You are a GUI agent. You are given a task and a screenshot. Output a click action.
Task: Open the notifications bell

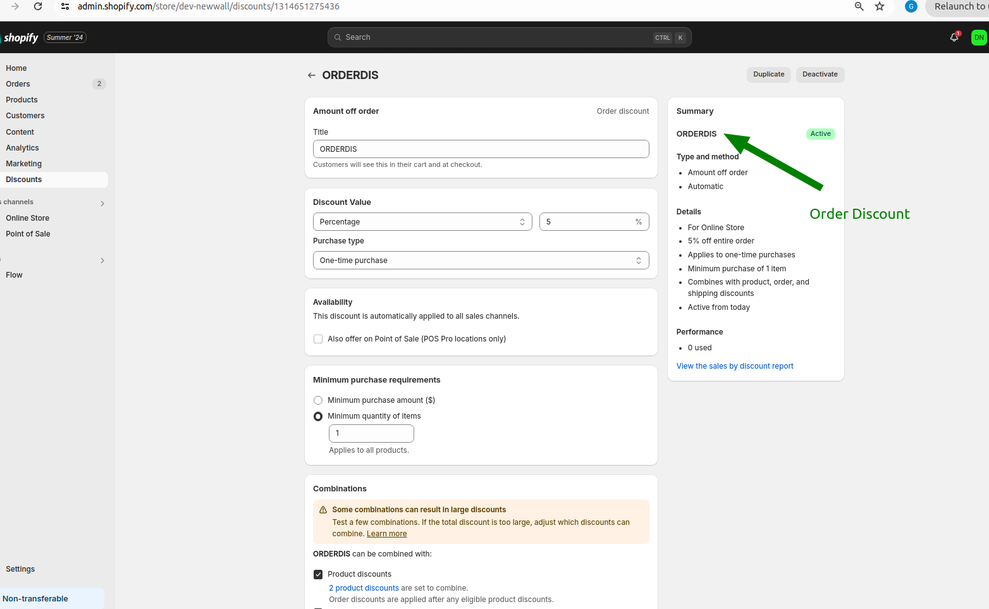coord(954,37)
